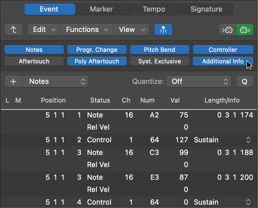Enable the MIDI In button
258x208 pixels.
[x=227, y=30]
